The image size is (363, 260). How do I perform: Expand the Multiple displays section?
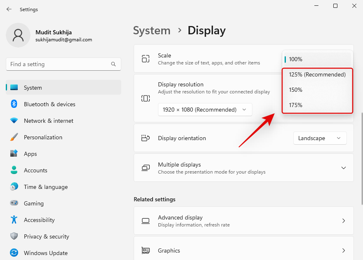click(344, 168)
